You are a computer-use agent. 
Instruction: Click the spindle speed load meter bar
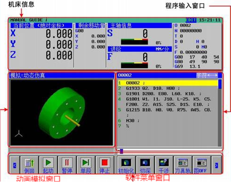[x=134, y=42]
